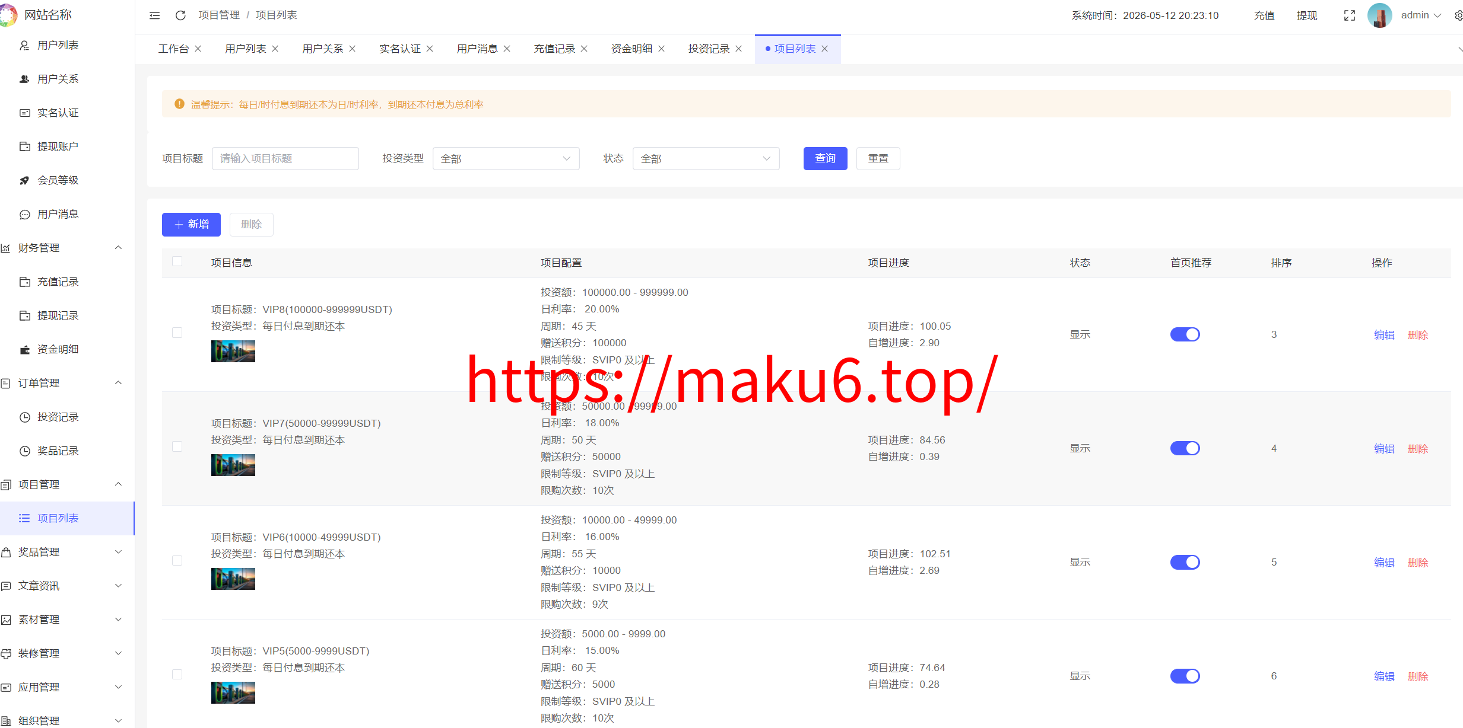The height and width of the screenshot is (728, 1463).
Task: Click the 新增 add button
Action: [x=191, y=224]
